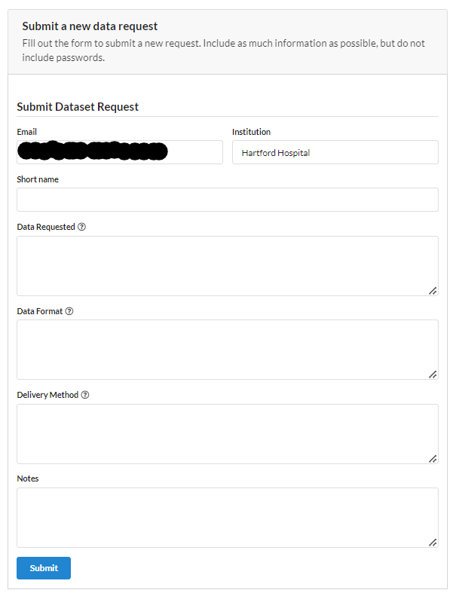Click the Short name label text
Screen dimensions: 456x593
coord(38,179)
